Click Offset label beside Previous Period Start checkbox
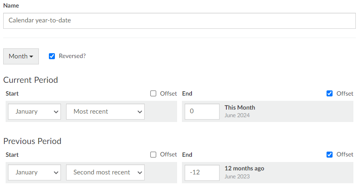Viewport: 359px width, 184px height. (169, 154)
